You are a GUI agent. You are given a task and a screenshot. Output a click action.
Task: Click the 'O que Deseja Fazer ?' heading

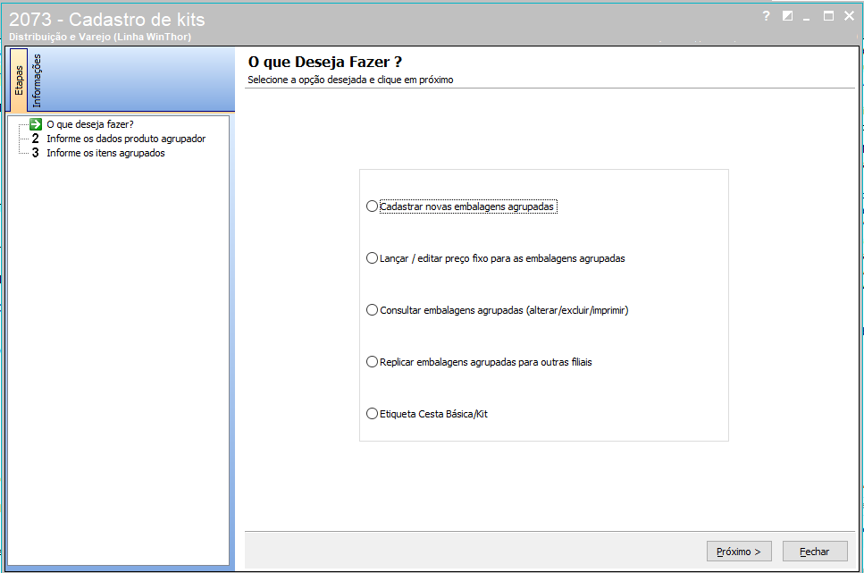[x=325, y=62]
